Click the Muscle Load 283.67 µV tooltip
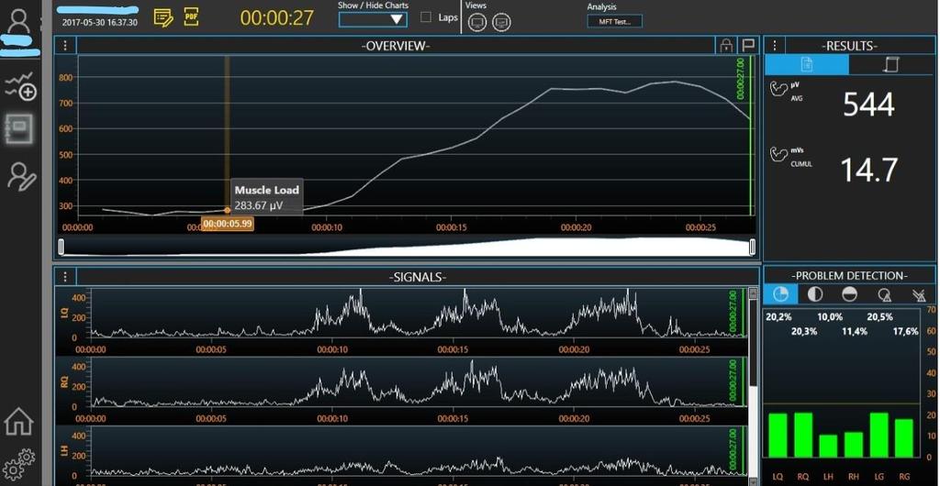This screenshot has width=940, height=486. [x=267, y=197]
